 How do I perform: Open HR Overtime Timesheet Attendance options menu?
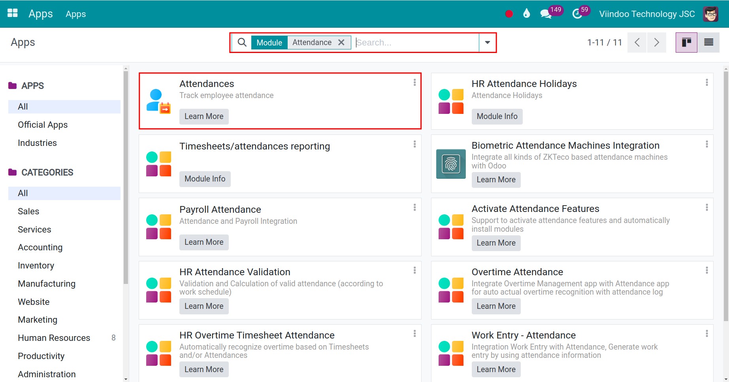(x=414, y=334)
